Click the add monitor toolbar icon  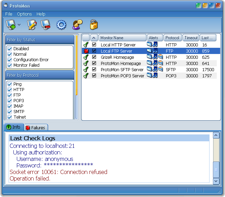(x=11, y=25)
